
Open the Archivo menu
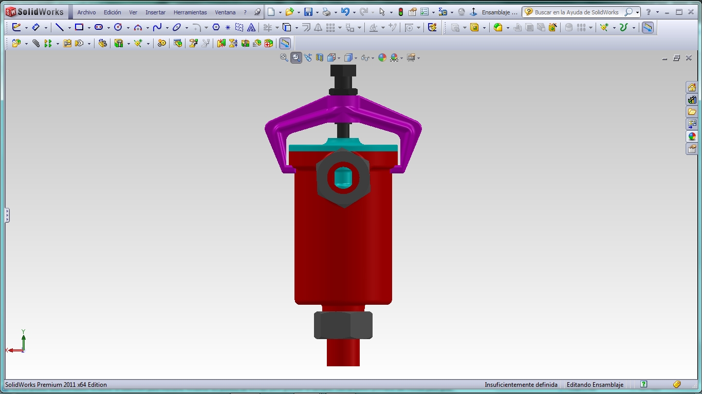[x=86, y=12]
